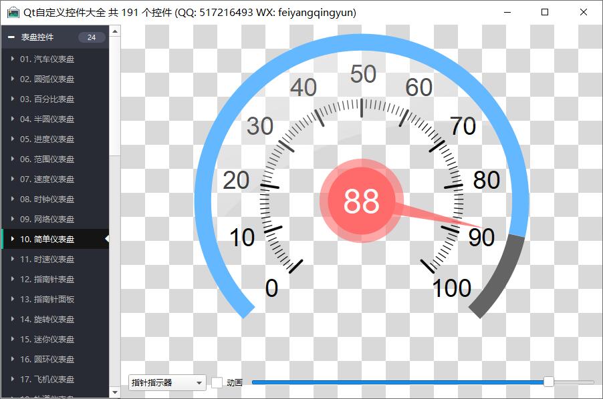Click the 24 count badge in sidebar header
The image size is (603, 399).
click(92, 37)
